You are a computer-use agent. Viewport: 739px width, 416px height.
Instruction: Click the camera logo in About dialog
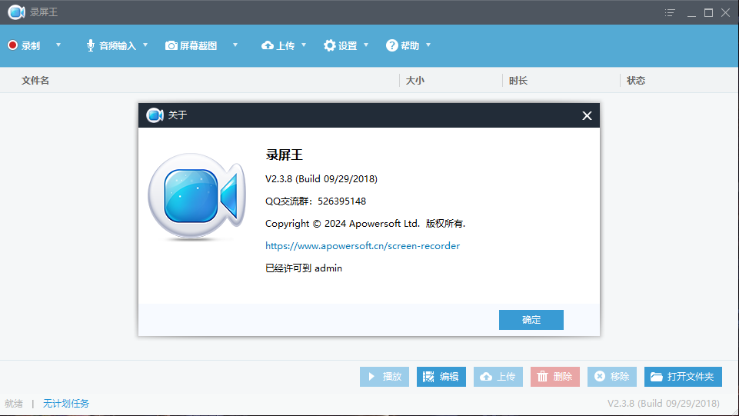(x=193, y=197)
